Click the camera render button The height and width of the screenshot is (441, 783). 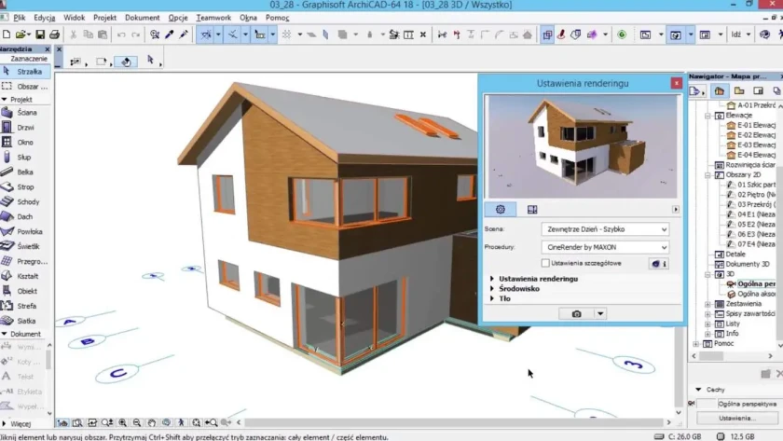577,313
